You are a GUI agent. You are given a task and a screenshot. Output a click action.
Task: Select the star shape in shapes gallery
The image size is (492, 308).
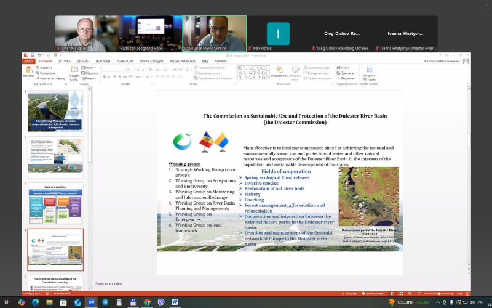point(263,78)
